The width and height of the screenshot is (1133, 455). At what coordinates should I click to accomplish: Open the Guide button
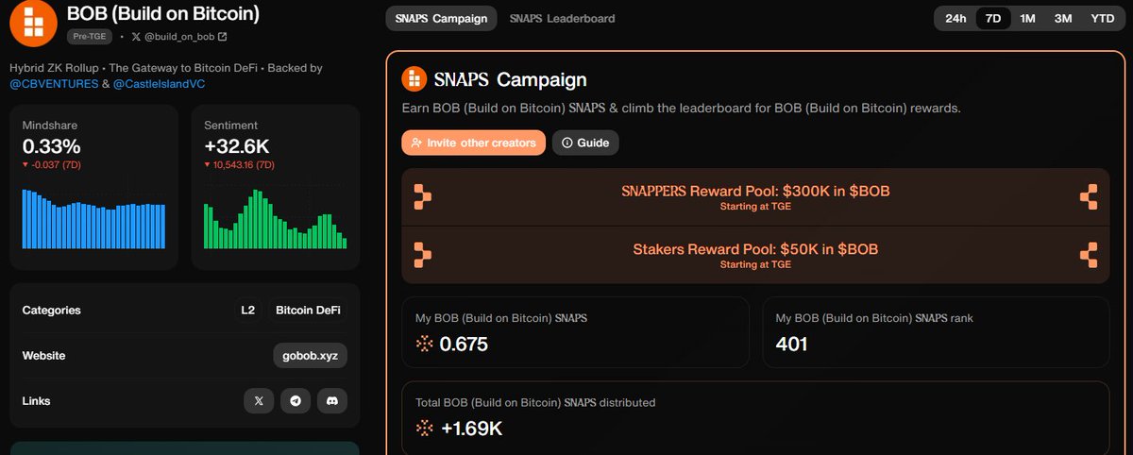(585, 143)
